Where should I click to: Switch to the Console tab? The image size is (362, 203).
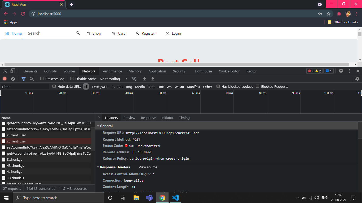[50, 71]
